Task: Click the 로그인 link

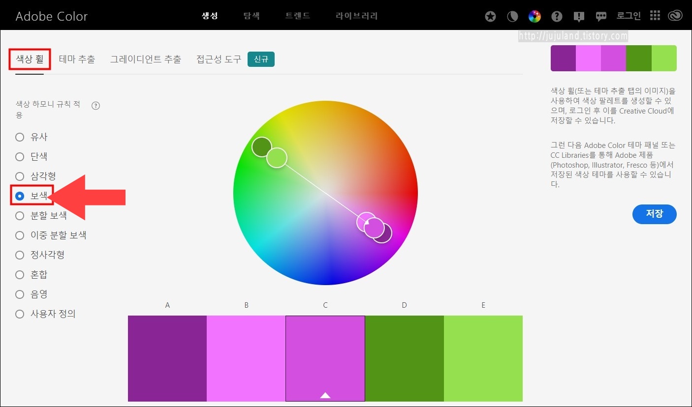Action: point(629,16)
